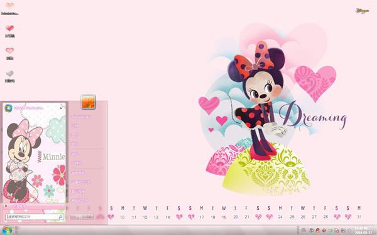This screenshot has height=235, width=377.
Task: Open the QQ penguin tray icon
Action: click(x=312, y=230)
